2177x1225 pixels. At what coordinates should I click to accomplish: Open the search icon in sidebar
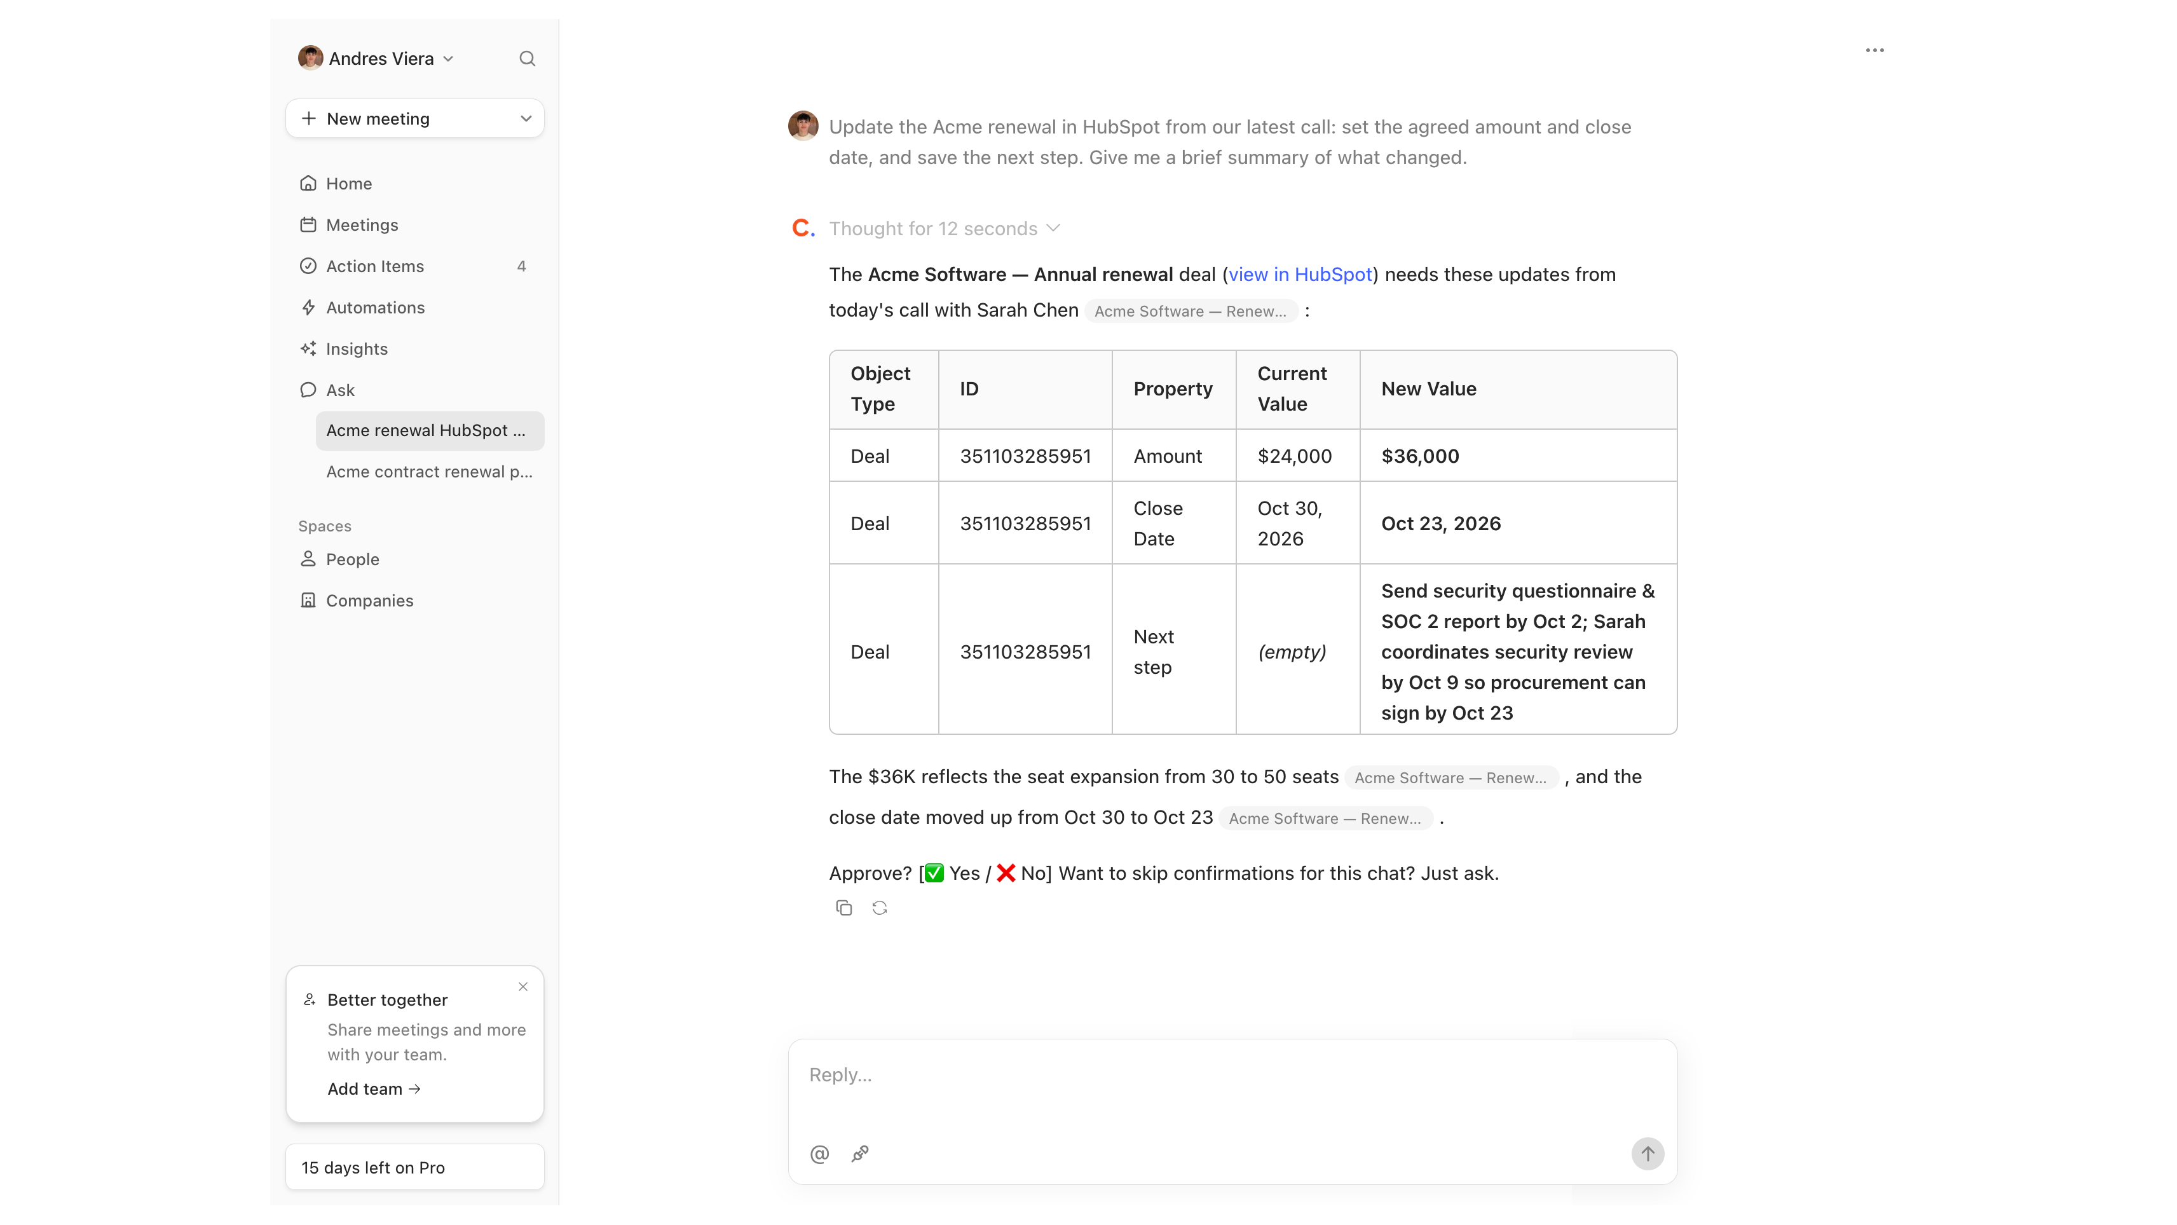526,58
